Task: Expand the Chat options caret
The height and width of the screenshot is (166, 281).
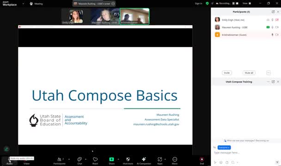Action: coord(86,159)
